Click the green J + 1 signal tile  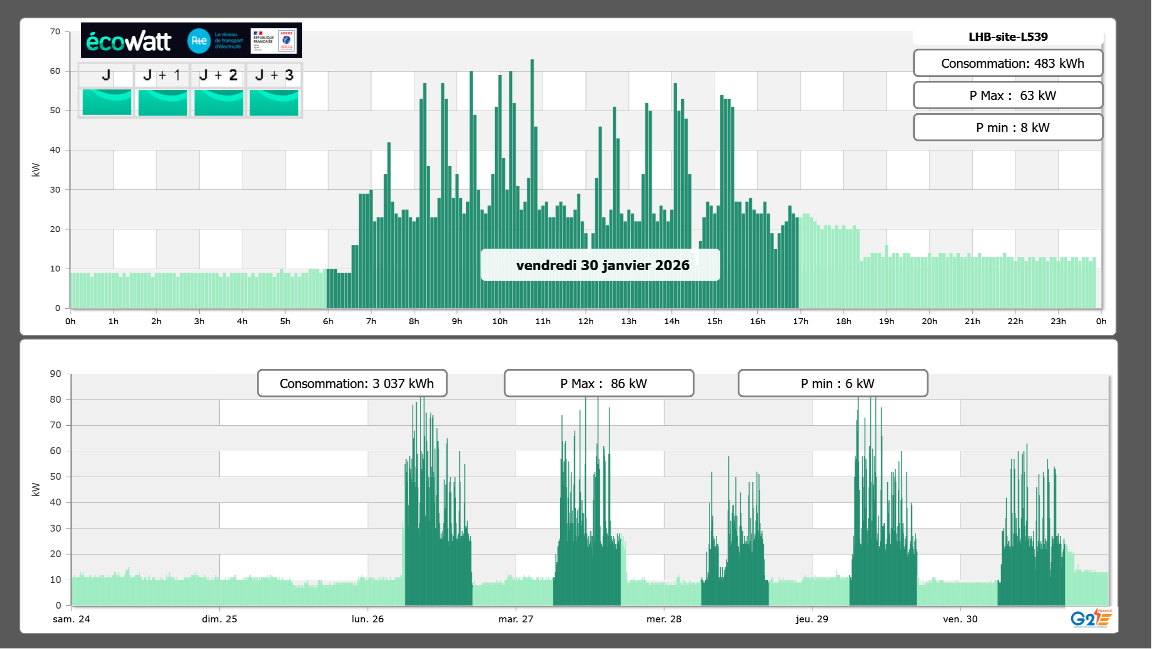(x=162, y=102)
